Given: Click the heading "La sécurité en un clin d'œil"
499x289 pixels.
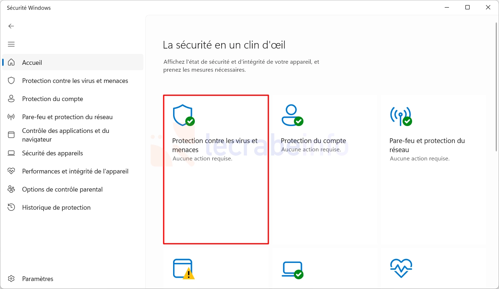Looking at the screenshot, I should point(224,45).
